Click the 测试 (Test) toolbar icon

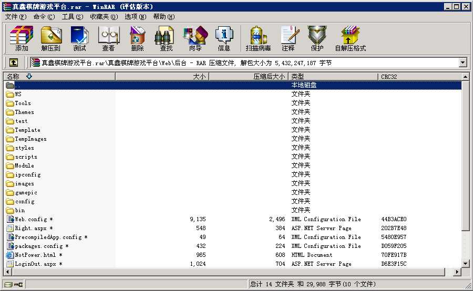(x=79, y=38)
